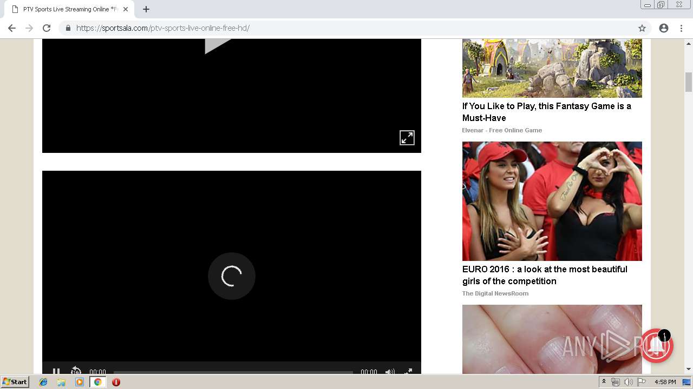Open the Chrome profile account icon
693x389 pixels.
click(664, 28)
